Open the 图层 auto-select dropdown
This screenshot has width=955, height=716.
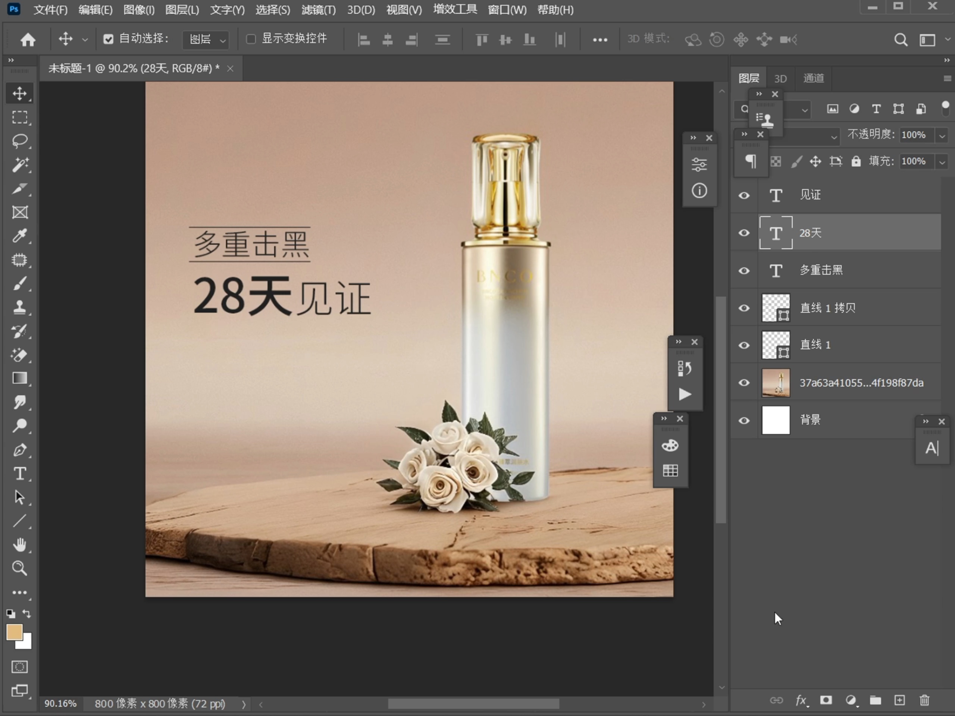[x=206, y=40]
